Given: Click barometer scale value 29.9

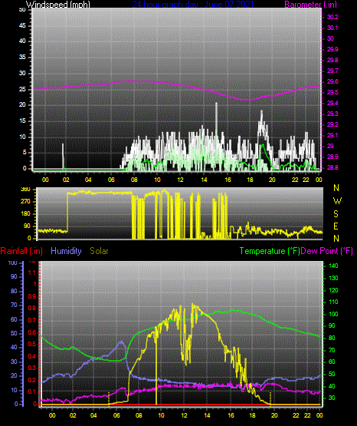Looking at the screenshot, I should coord(332,49).
